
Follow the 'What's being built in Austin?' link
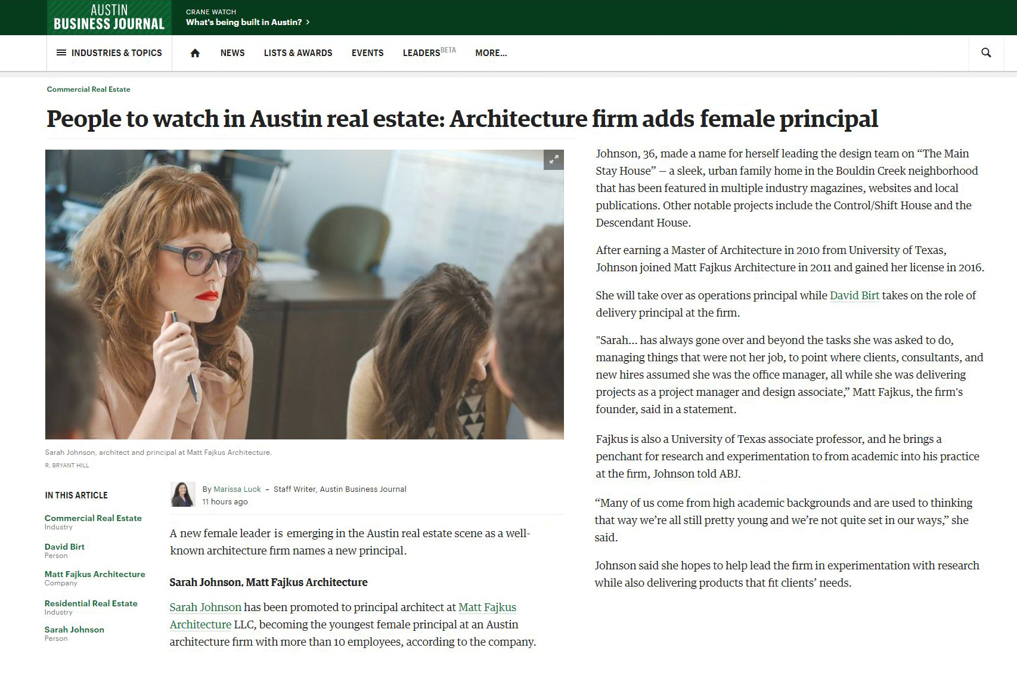coord(244,22)
